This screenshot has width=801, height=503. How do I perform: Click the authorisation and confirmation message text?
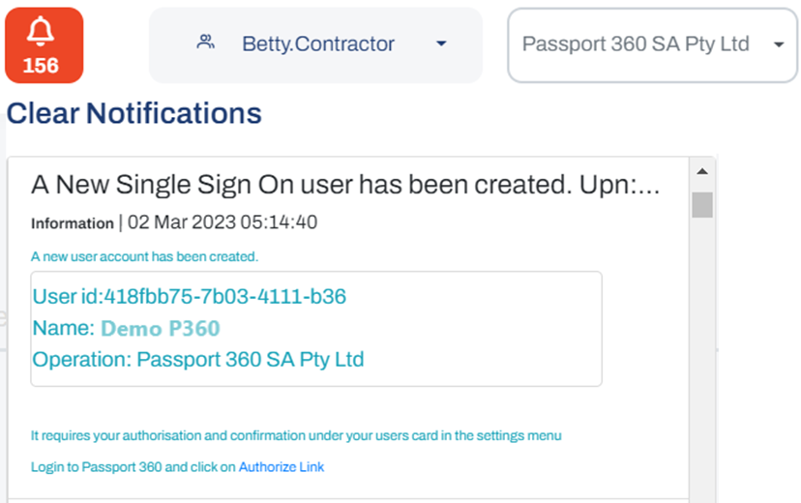coord(296,435)
